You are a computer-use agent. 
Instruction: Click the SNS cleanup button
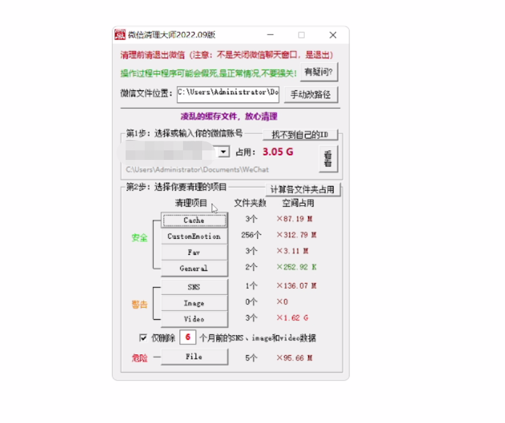(x=194, y=287)
